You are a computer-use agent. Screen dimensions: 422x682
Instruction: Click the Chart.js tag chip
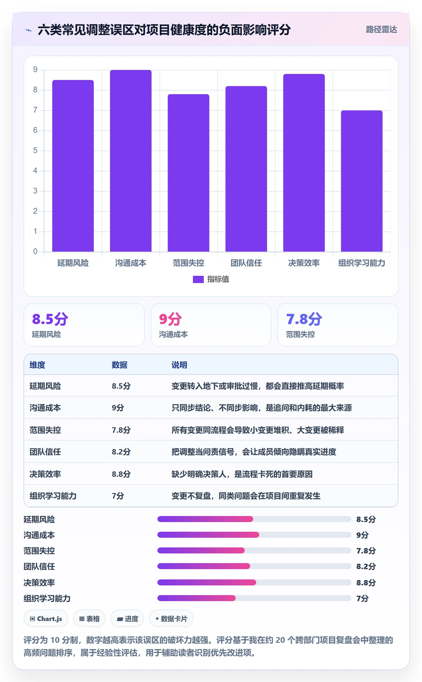tap(46, 619)
